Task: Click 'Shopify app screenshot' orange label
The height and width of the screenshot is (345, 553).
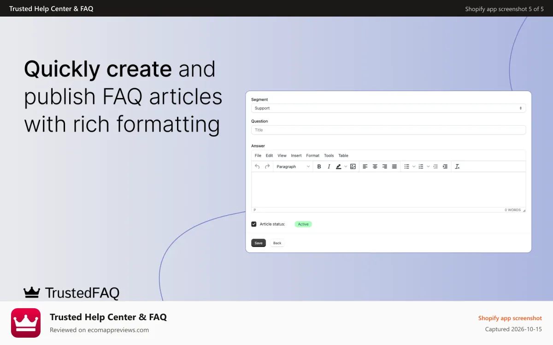Action: (510, 318)
